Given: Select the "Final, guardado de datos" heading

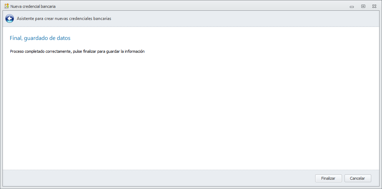Looking at the screenshot, I should point(40,38).
